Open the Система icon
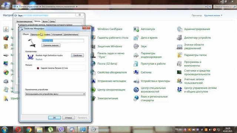This screenshot has width=237, height=133. click(136, 72)
